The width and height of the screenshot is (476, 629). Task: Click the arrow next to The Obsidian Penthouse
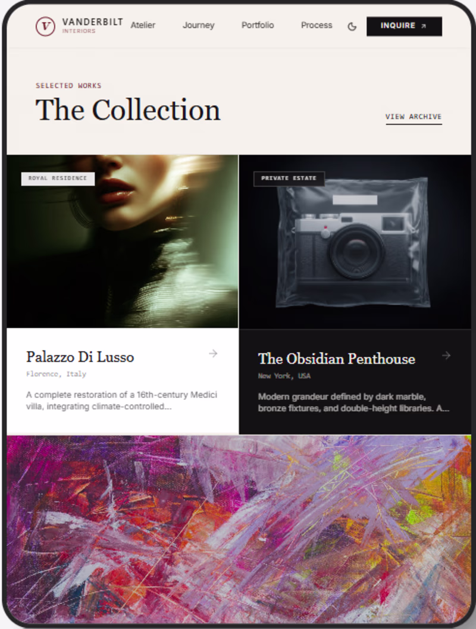(x=446, y=355)
